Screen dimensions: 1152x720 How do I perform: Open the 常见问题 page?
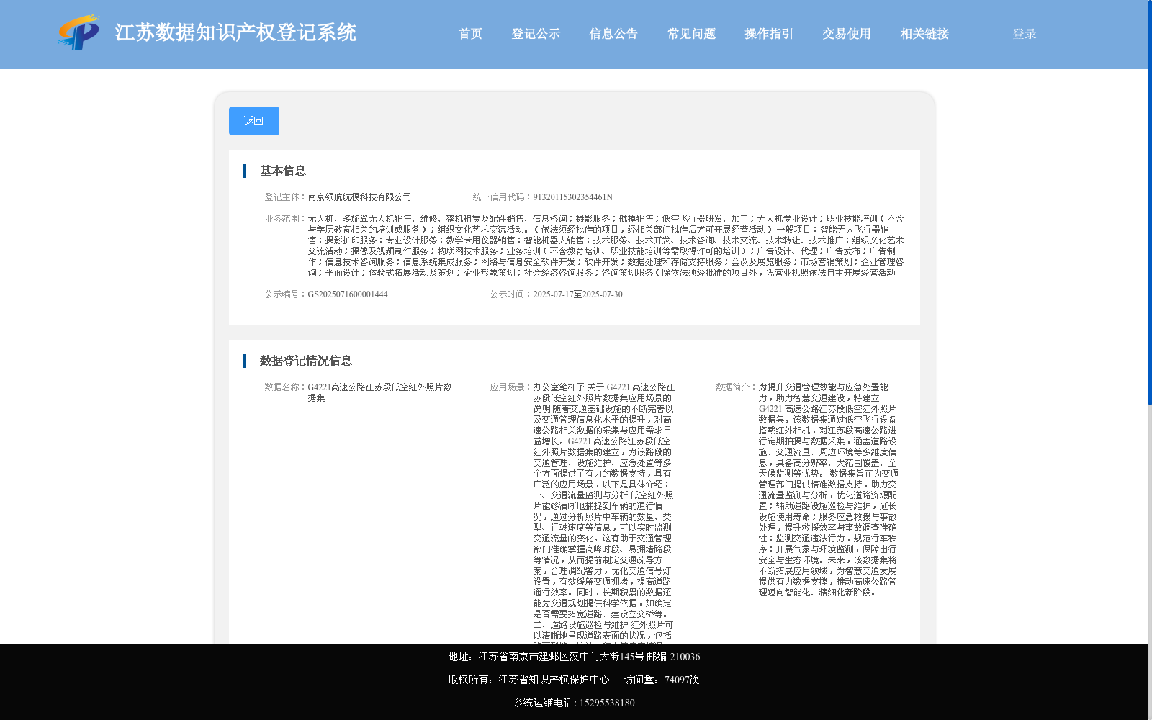tap(691, 34)
